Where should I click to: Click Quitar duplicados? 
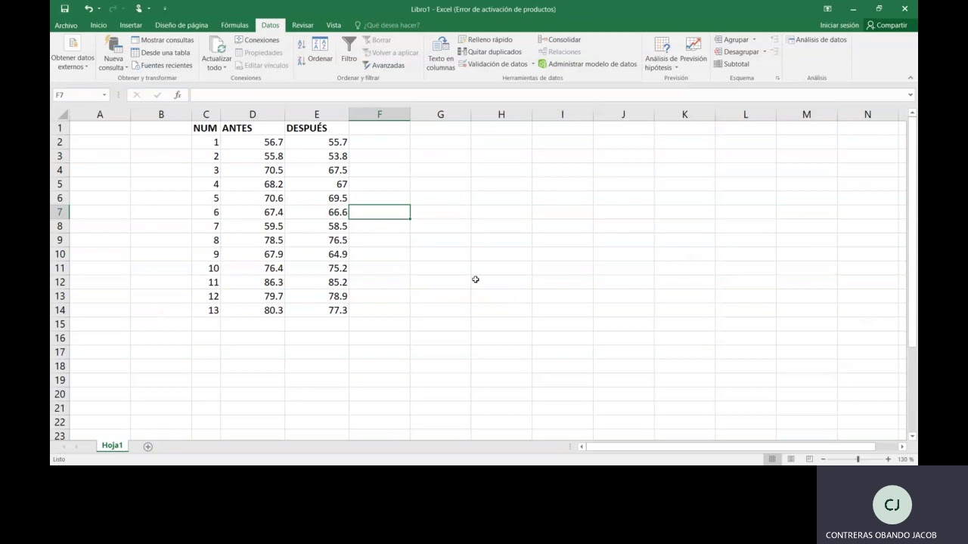click(x=489, y=52)
